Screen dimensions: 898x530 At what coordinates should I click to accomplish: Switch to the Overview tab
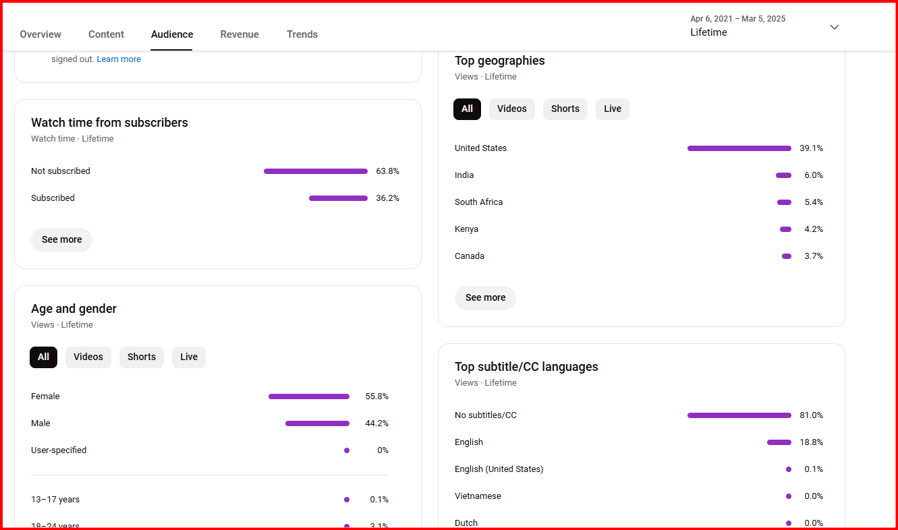[x=40, y=34]
